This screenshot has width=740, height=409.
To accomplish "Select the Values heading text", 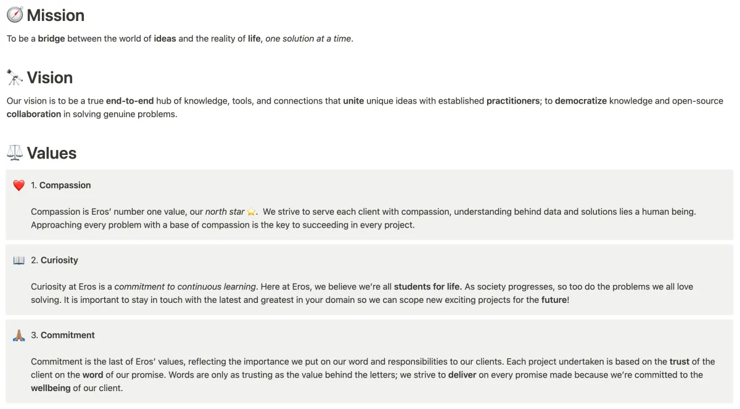I will coord(52,153).
